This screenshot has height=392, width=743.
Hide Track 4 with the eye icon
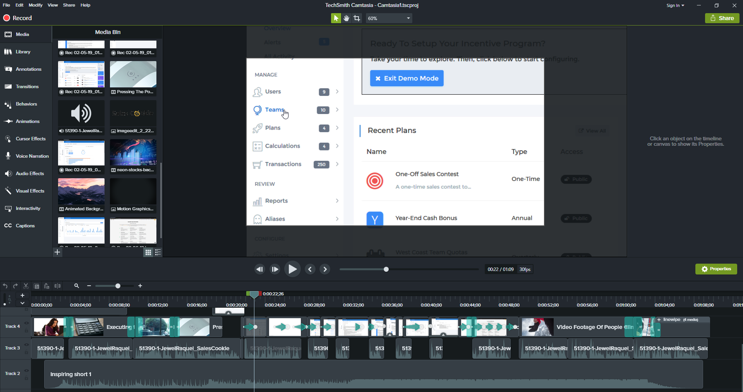coord(27,323)
